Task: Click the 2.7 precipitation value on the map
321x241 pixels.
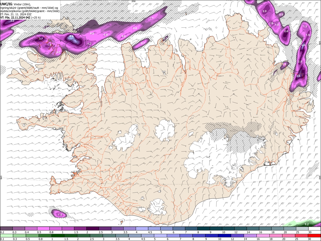Action: (41, 39)
